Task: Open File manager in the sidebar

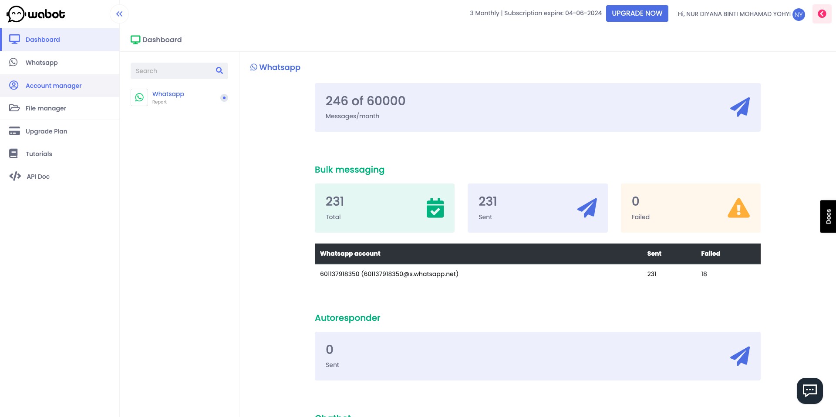Action: point(60,108)
